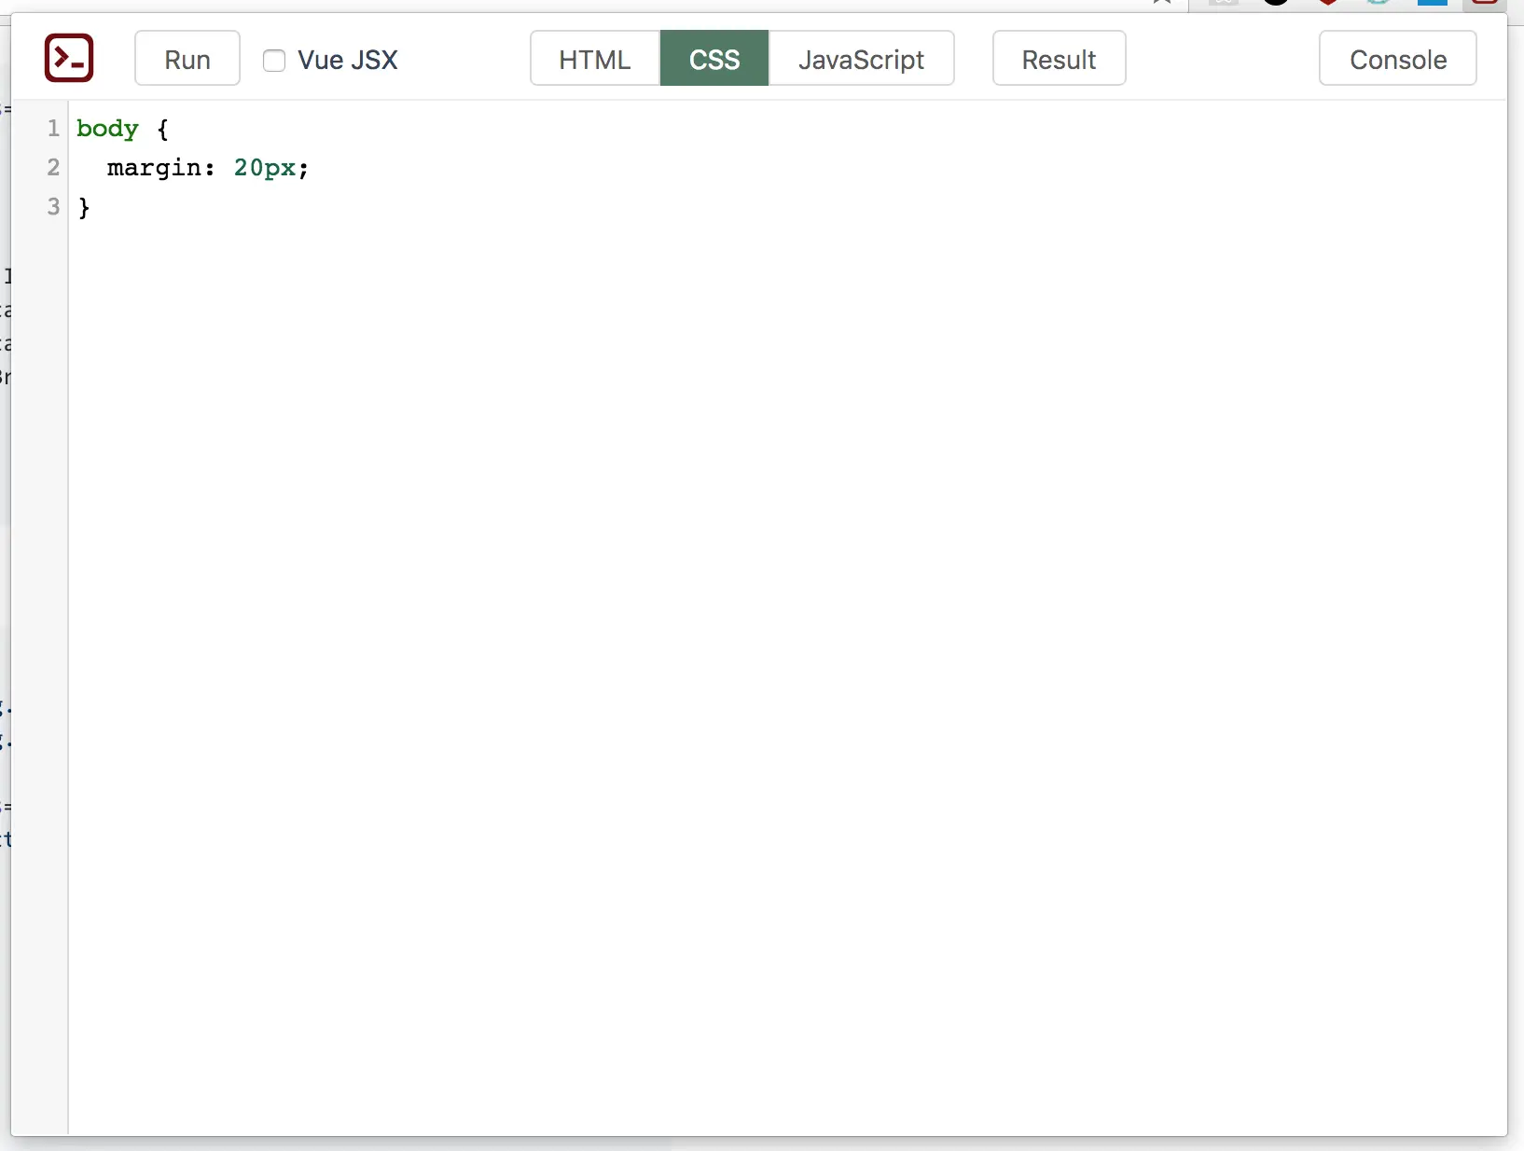
Task: Click the 'margin' property on line 2
Action: point(155,168)
